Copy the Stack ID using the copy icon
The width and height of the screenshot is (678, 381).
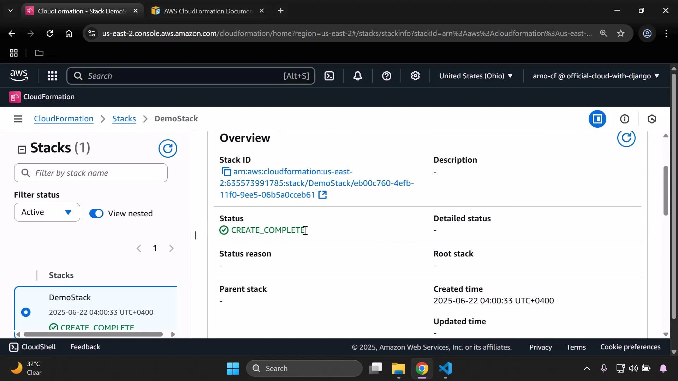tap(226, 171)
